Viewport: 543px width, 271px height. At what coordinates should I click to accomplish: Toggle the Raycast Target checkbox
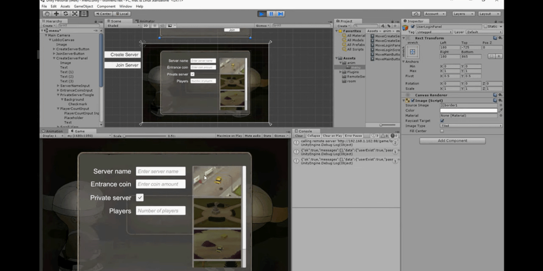441,121
